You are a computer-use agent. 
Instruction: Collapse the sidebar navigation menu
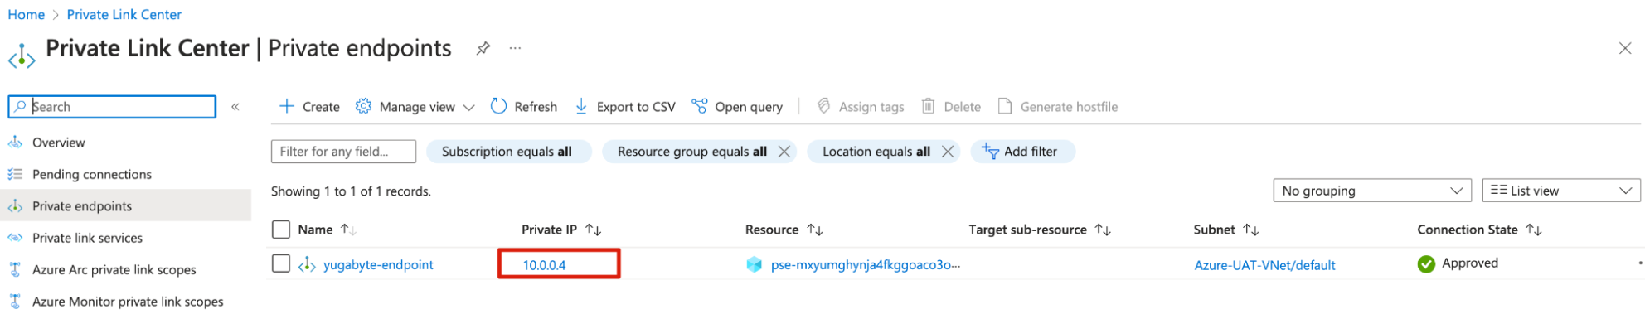(x=235, y=107)
